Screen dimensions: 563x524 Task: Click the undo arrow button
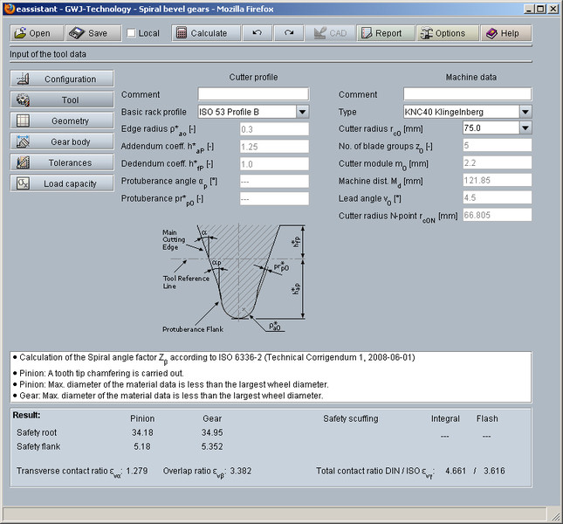pyautogui.click(x=257, y=33)
